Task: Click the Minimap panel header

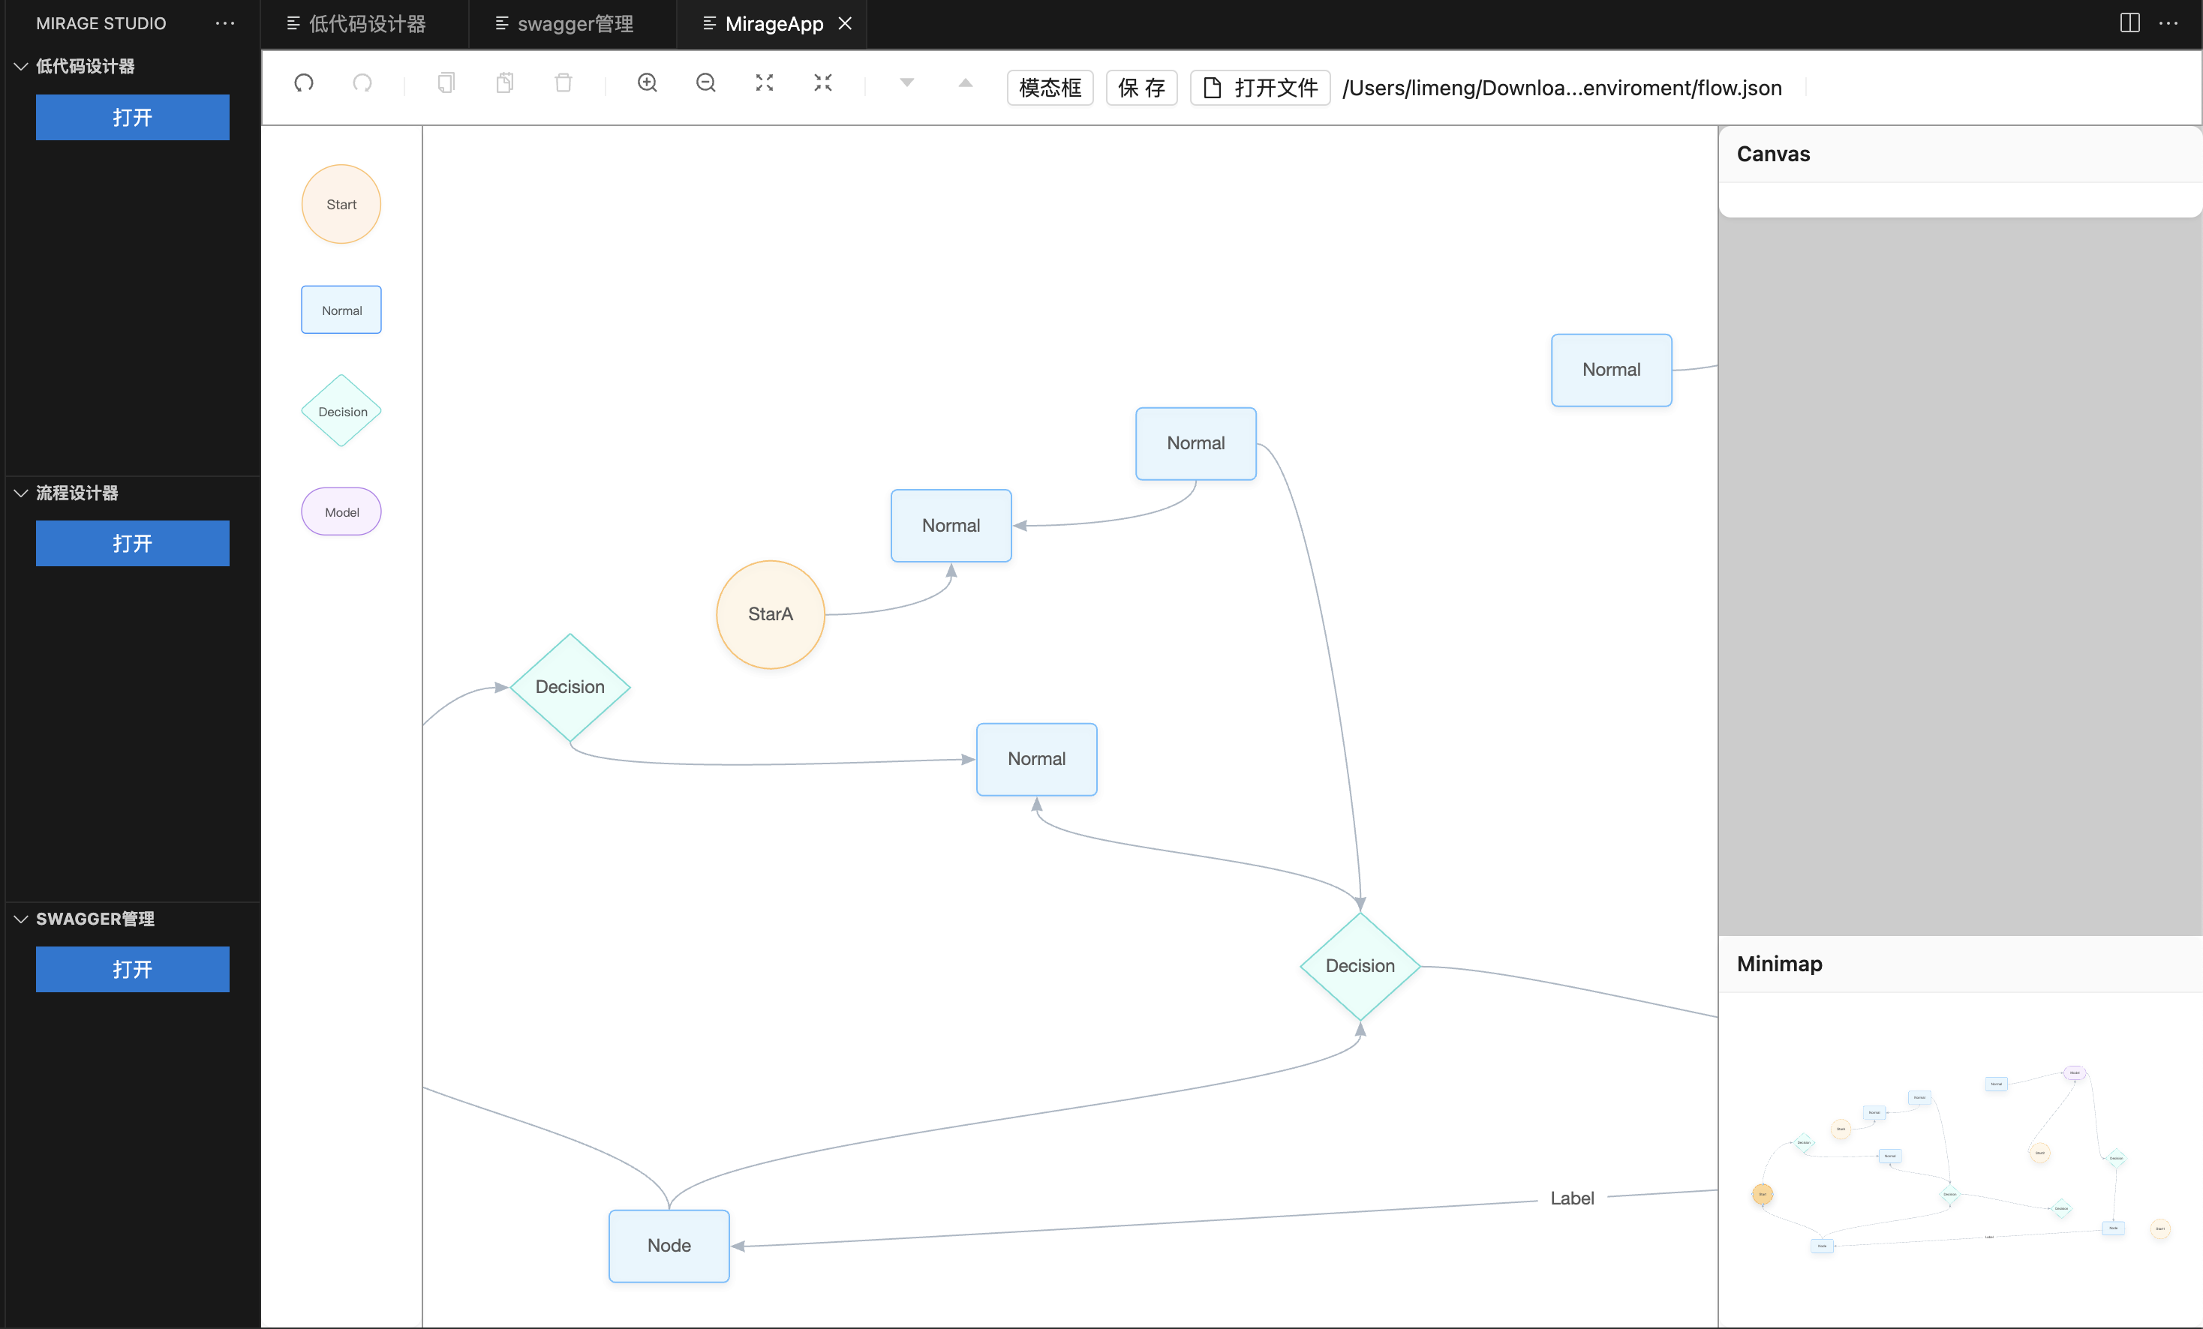Action: [x=1960, y=964]
